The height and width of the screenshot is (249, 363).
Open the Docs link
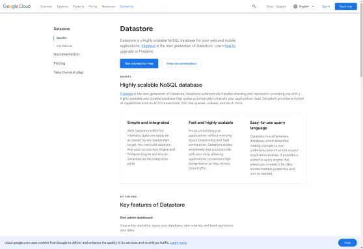(x=270, y=7)
